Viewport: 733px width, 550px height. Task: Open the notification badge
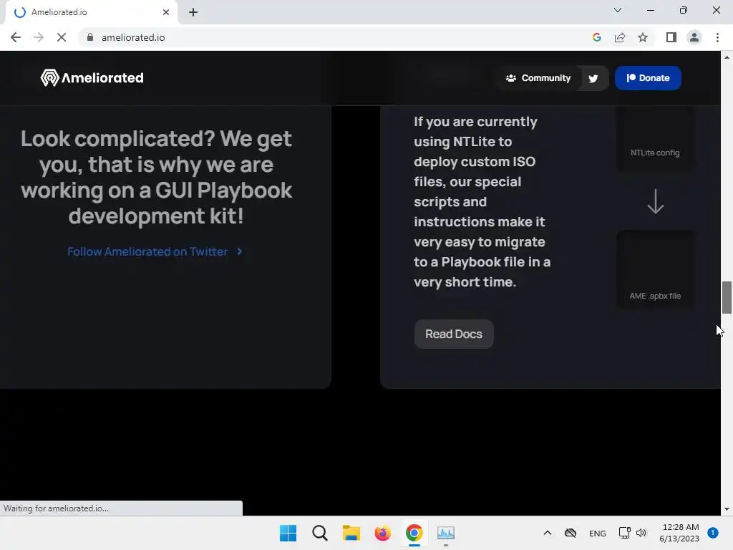pyautogui.click(x=712, y=533)
